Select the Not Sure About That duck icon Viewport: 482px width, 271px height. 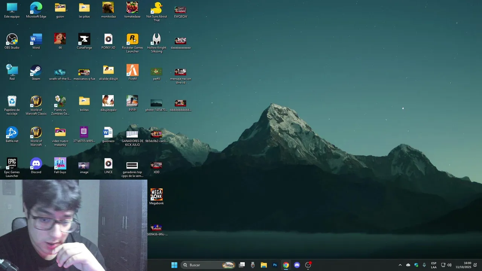coord(157,12)
